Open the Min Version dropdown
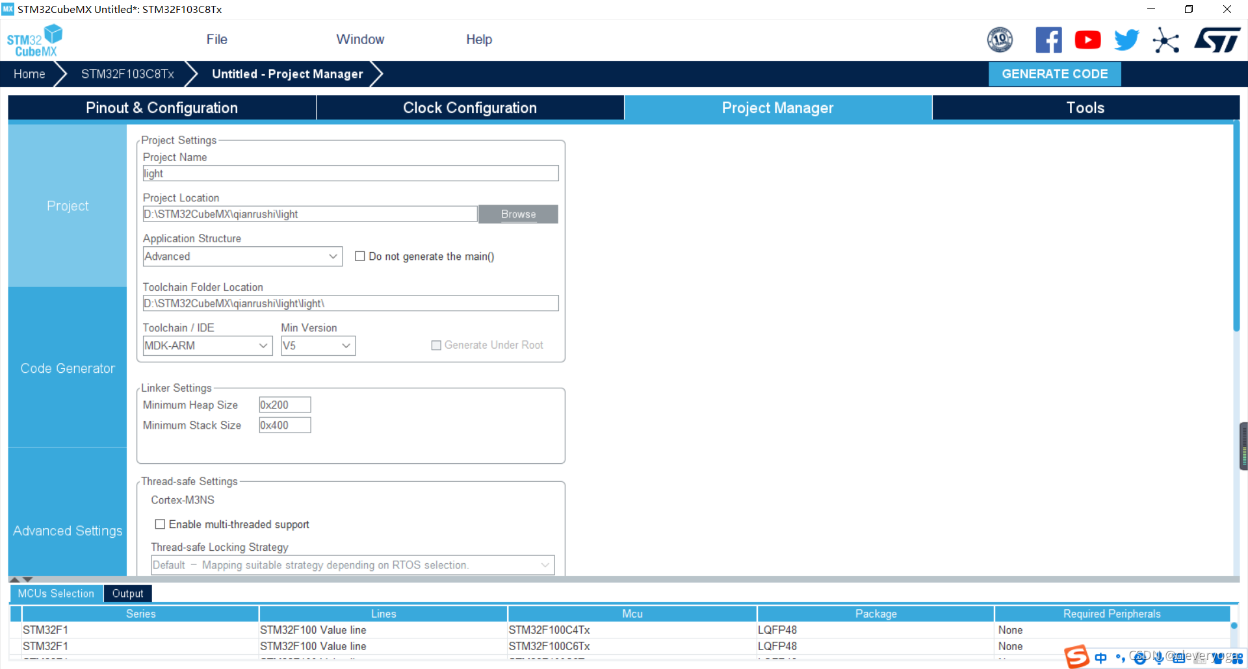Screen dimensions: 1248x669 pyautogui.click(x=318, y=346)
